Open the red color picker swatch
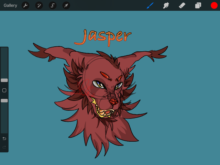Image resolution: width=220 pixels, height=165 pixels. point(214,5)
